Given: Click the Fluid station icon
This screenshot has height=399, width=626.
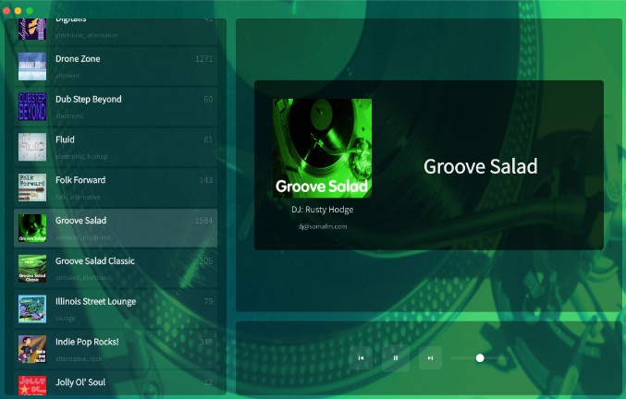Looking at the screenshot, I should point(32,147).
